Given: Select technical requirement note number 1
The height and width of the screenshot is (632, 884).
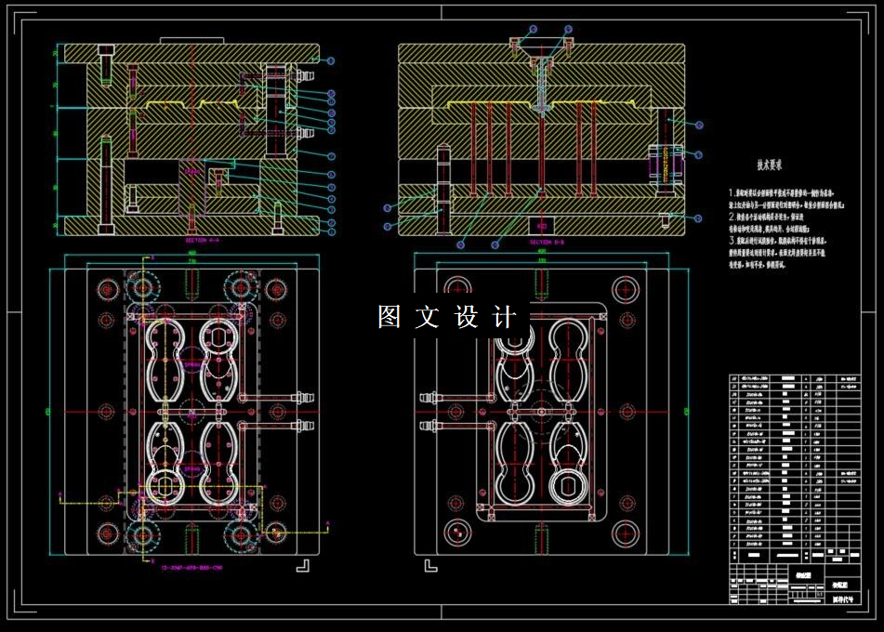Looking at the screenshot, I should [785, 199].
